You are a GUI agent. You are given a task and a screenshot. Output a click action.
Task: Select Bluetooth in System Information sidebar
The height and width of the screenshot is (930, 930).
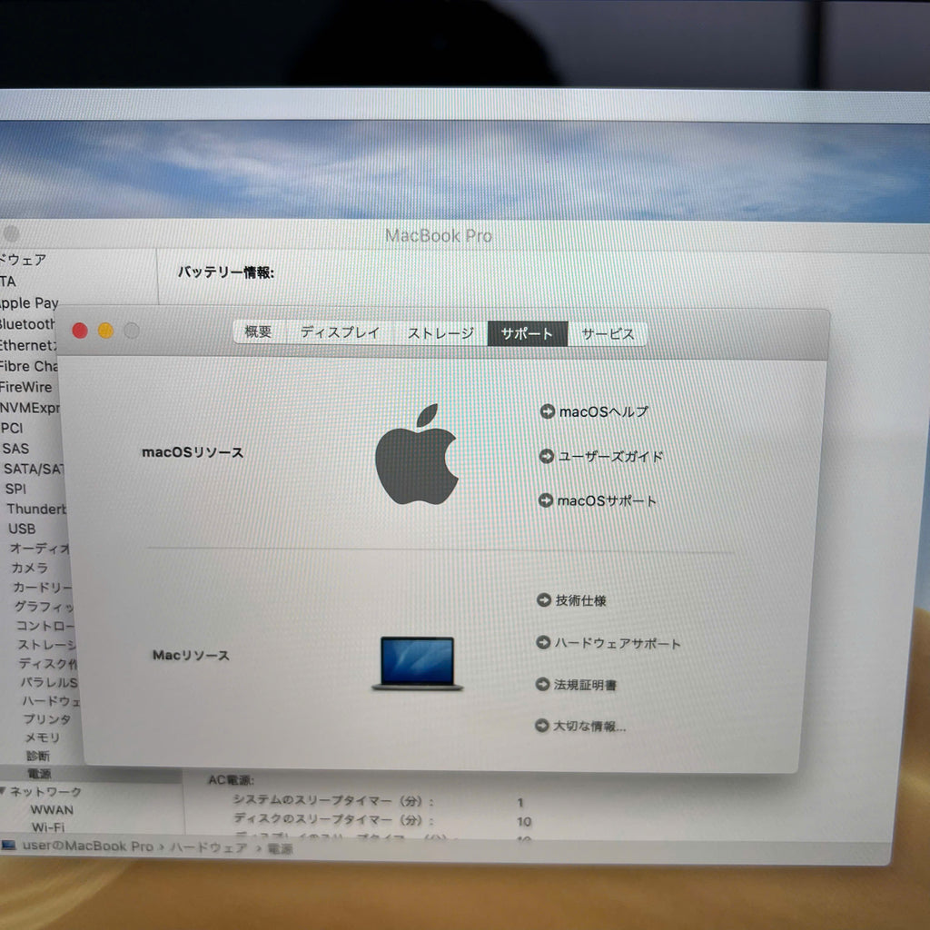click(x=27, y=324)
